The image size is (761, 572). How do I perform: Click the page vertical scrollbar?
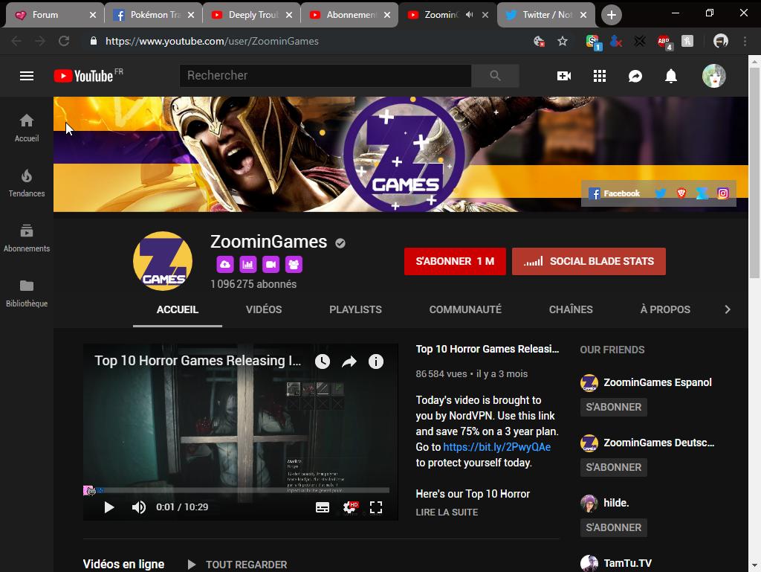pyautogui.click(x=754, y=173)
